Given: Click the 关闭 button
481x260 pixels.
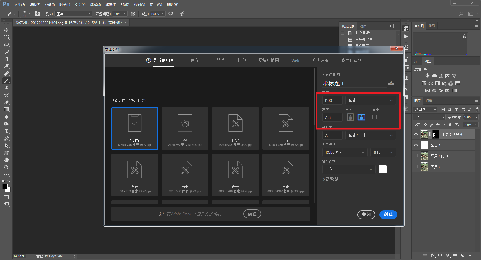Looking at the screenshot, I should tap(366, 214).
